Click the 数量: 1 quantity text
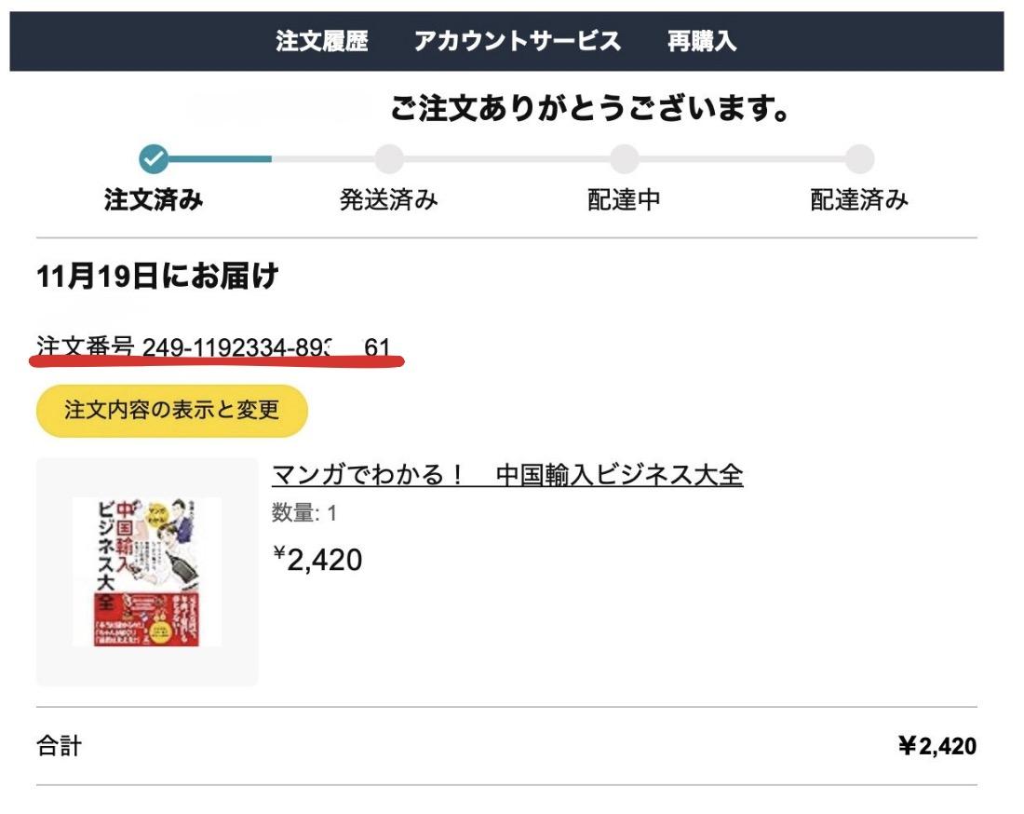The image size is (1024, 814). pyautogui.click(x=304, y=513)
